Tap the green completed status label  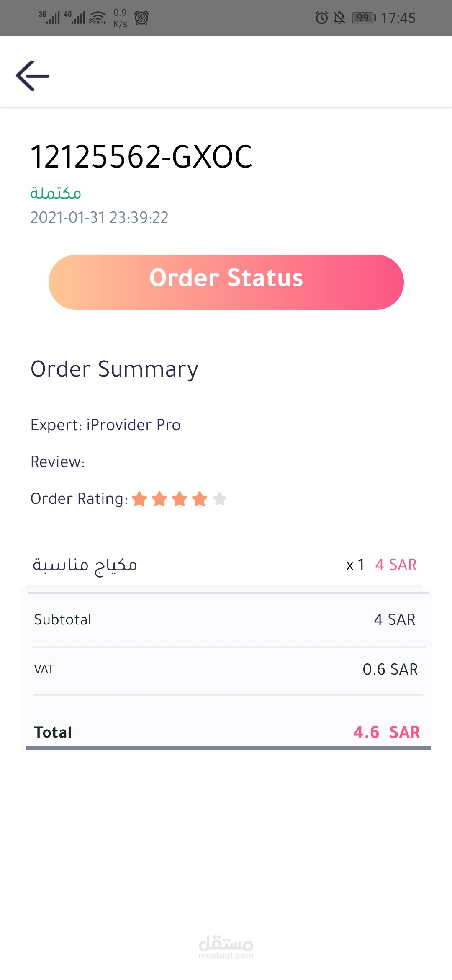(x=56, y=193)
